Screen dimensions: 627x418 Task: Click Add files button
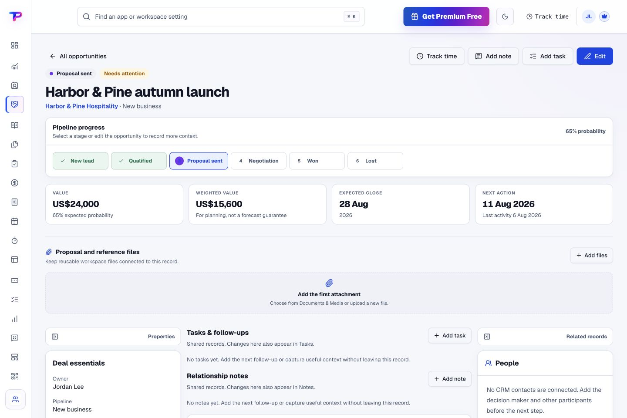pos(592,256)
